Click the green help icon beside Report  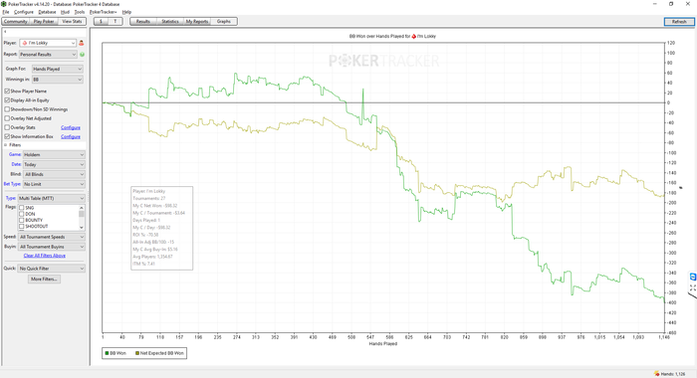coord(83,54)
